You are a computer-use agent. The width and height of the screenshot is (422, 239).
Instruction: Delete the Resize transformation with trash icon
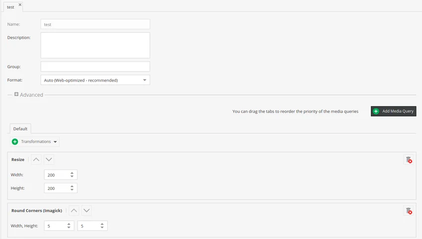pyautogui.click(x=409, y=159)
